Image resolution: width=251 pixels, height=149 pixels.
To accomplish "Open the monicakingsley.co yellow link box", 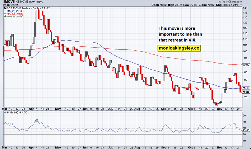I will 179,48.
